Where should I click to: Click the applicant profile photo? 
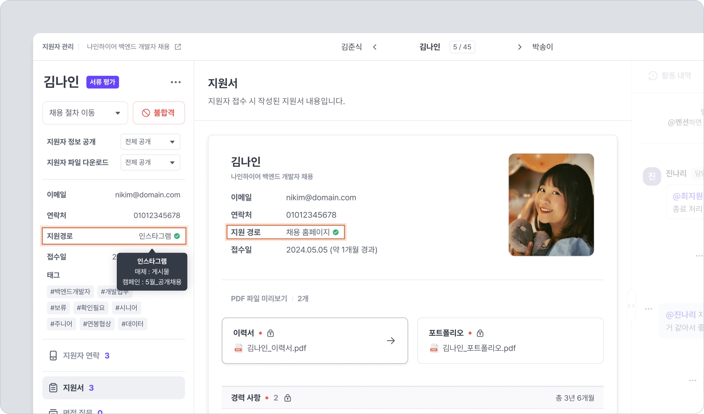(x=551, y=205)
